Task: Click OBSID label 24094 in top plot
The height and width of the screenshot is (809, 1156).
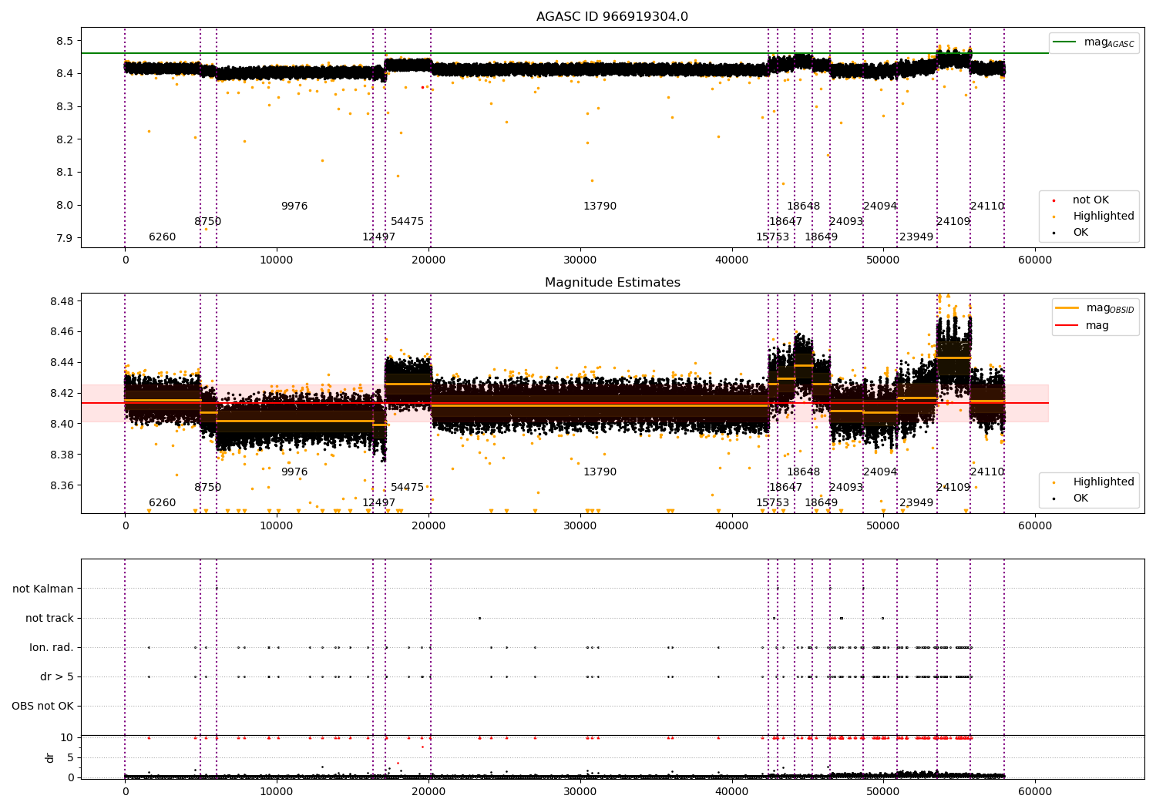Action: click(880, 206)
